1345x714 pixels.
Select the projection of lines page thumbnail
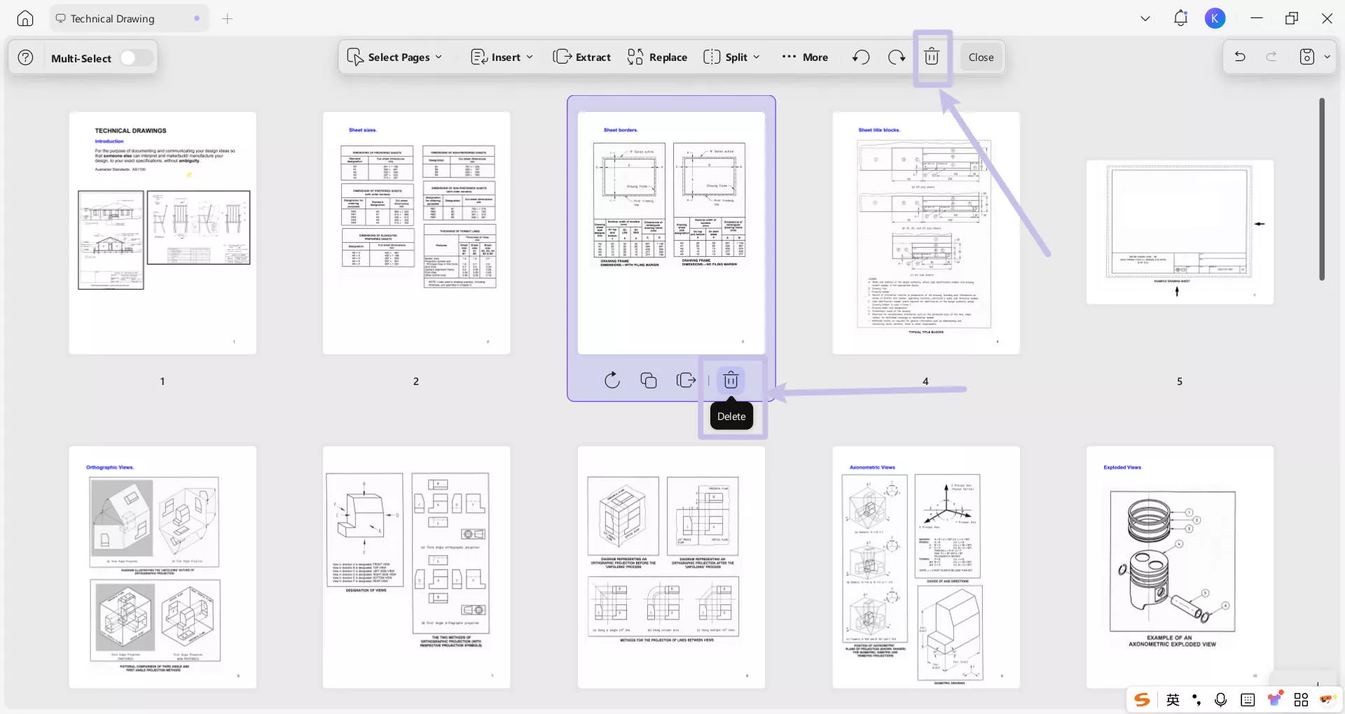[671, 567]
